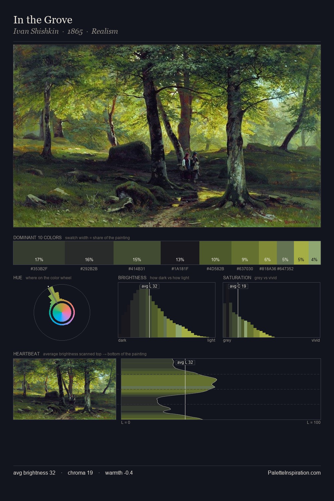Select the hex label #637030
The height and width of the screenshot is (501, 334).
pos(245,269)
